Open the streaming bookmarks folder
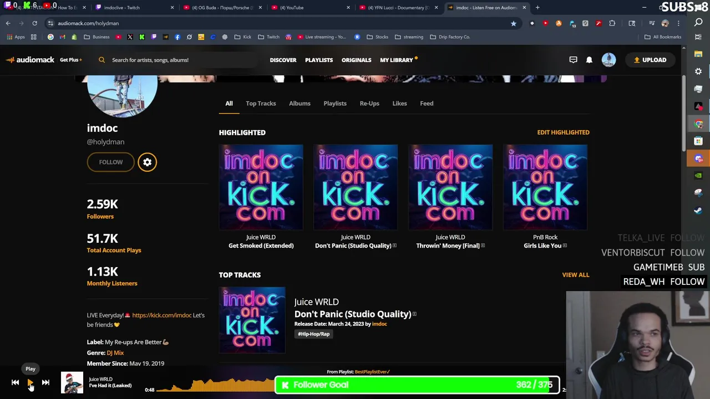 click(409, 37)
